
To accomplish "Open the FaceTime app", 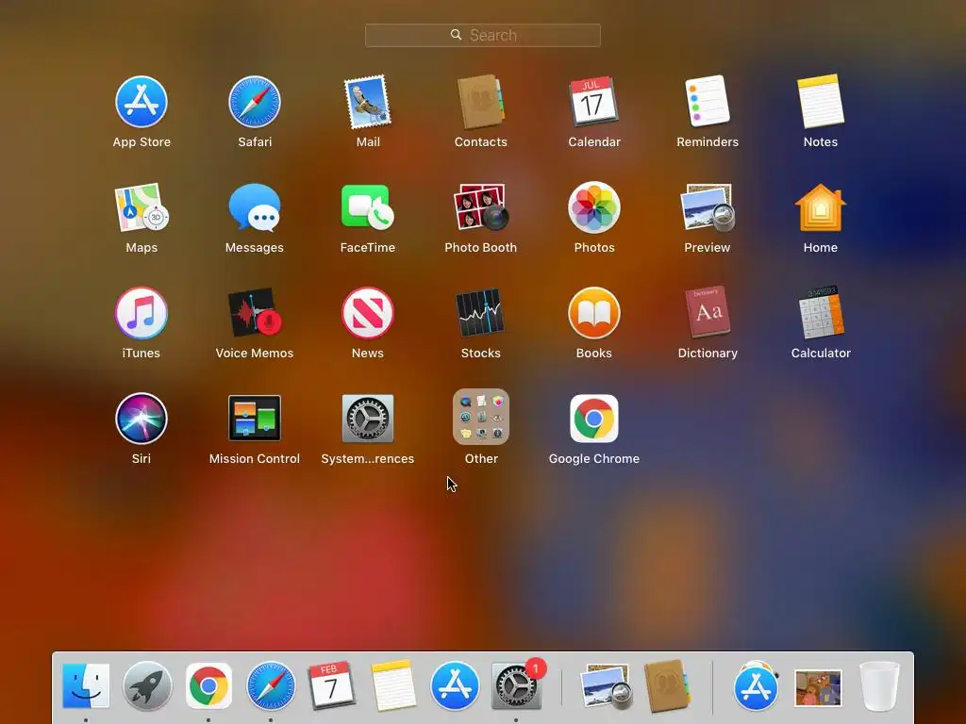I will 368,207.
